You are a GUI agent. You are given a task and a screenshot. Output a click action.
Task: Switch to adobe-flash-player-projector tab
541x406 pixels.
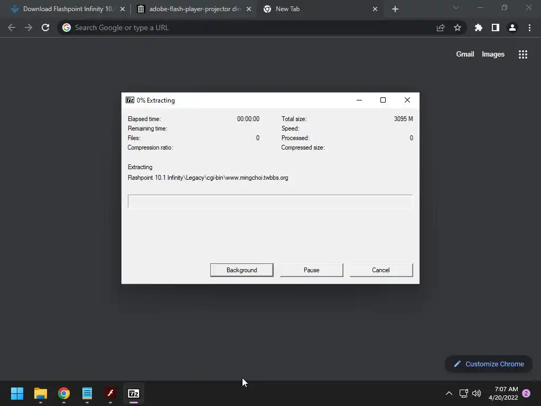[194, 9]
